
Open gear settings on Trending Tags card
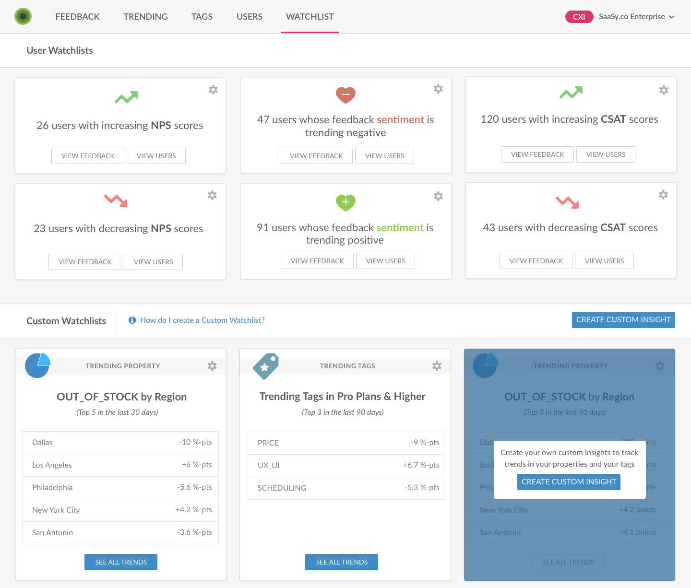(x=437, y=366)
